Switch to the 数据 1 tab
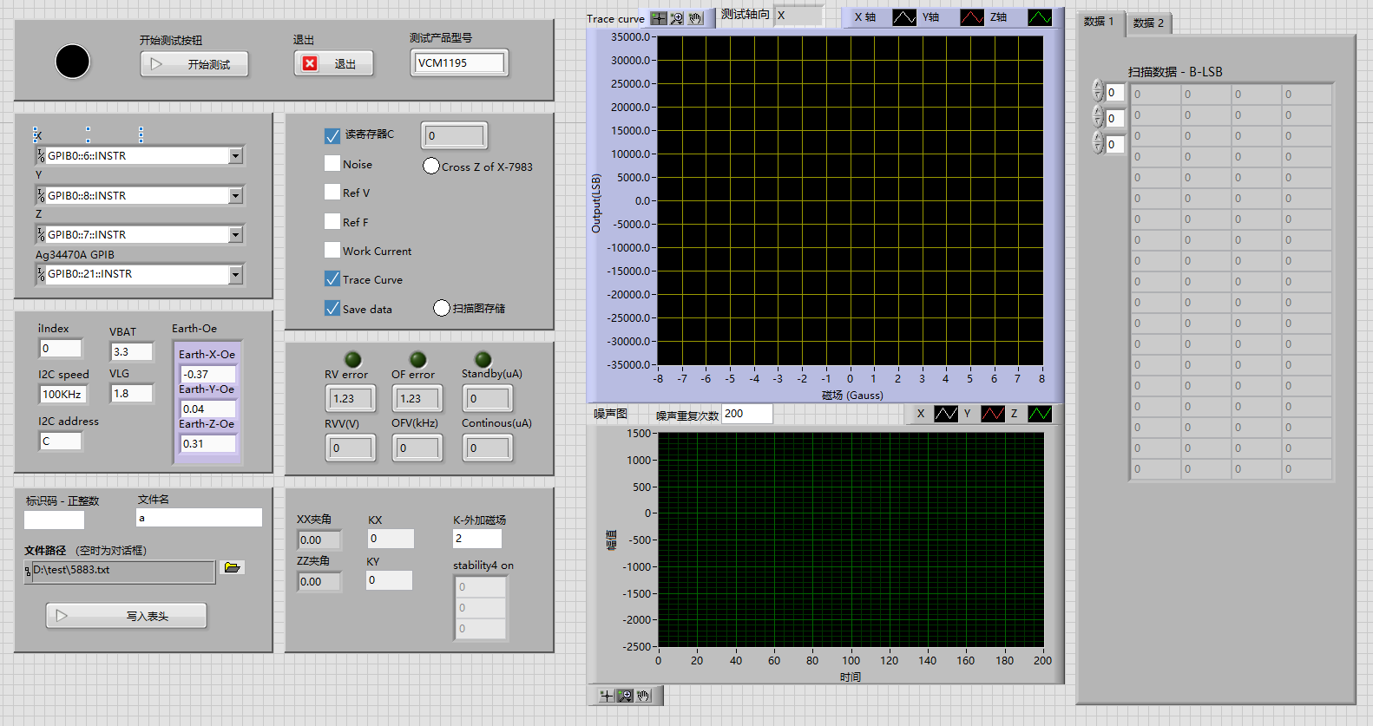The image size is (1373, 726). 1099,22
